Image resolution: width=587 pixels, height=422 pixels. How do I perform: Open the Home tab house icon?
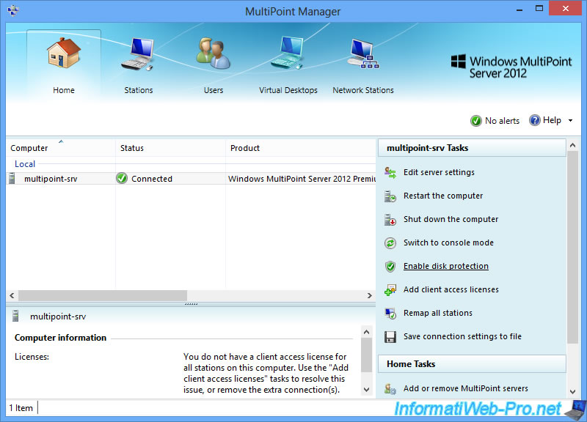click(64, 53)
